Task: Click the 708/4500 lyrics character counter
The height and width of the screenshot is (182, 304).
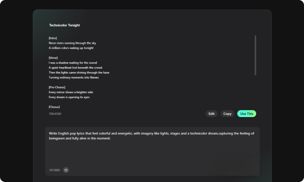Action: tap(55, 114)
